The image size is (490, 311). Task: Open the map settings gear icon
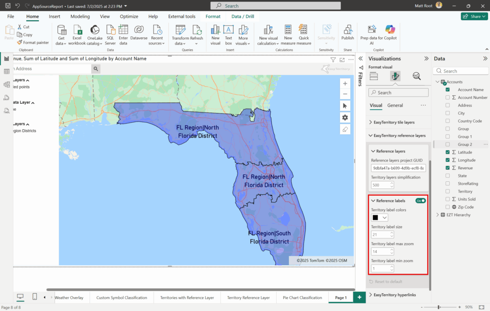[345, 117]
